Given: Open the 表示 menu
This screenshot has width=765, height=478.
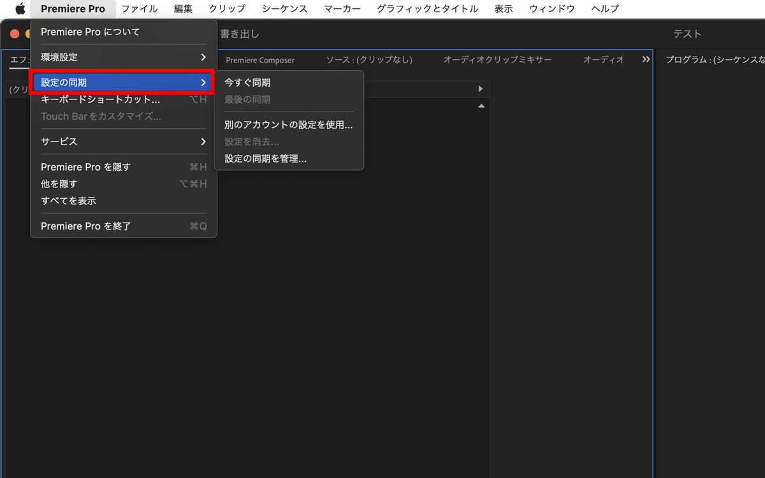Looking at the screenshot, I should point(504,9).
